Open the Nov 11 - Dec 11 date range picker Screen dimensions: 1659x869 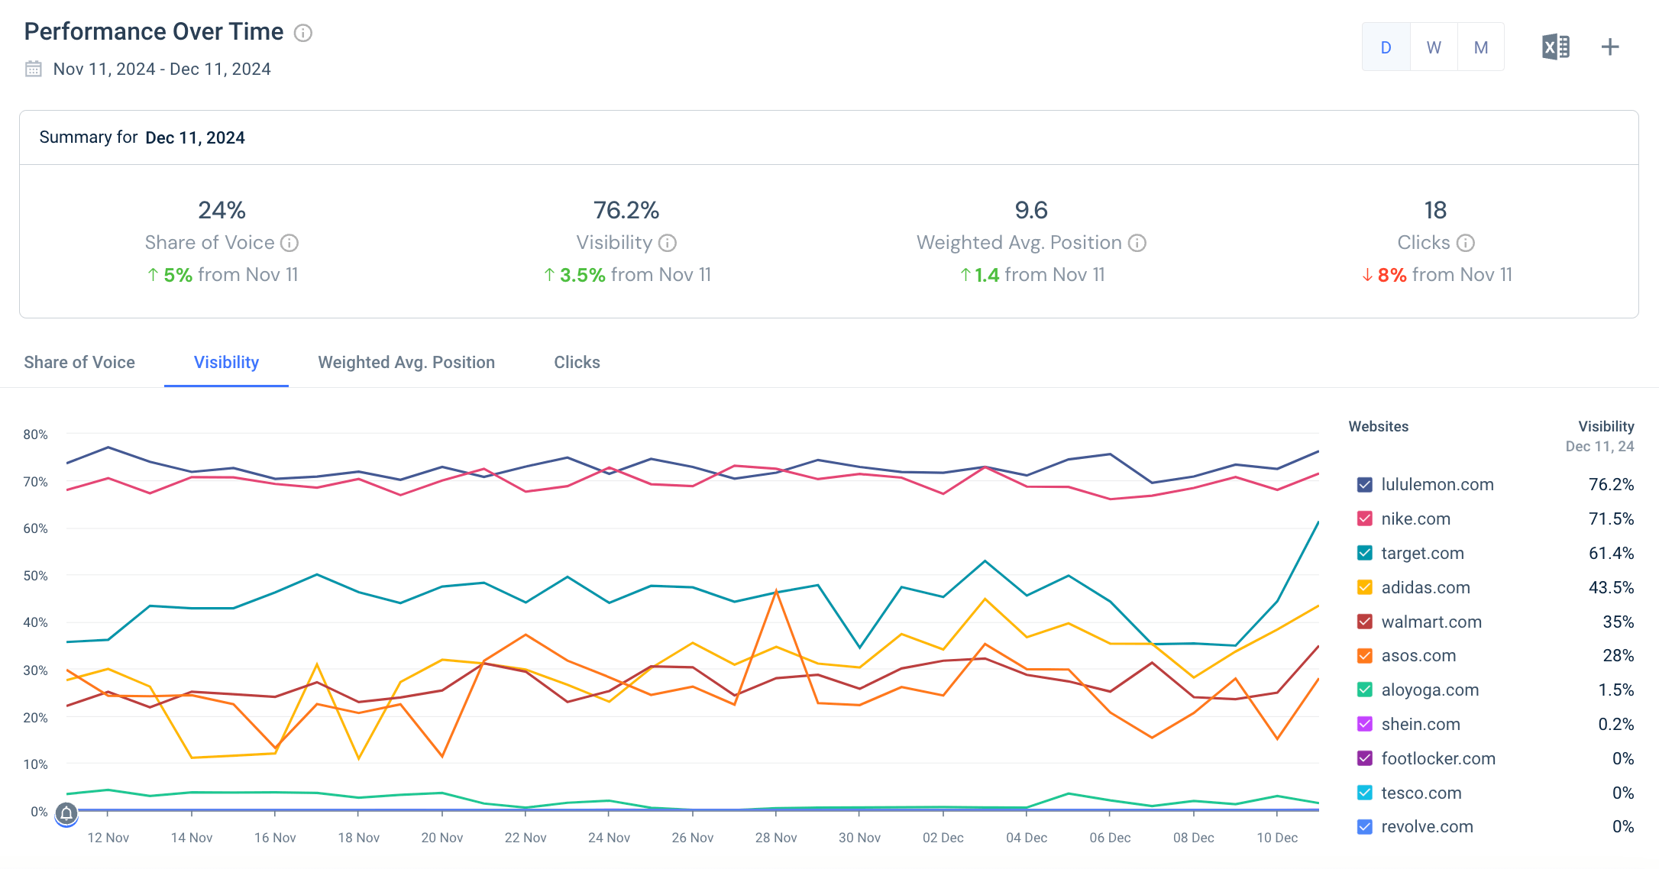tap(162, 69)
